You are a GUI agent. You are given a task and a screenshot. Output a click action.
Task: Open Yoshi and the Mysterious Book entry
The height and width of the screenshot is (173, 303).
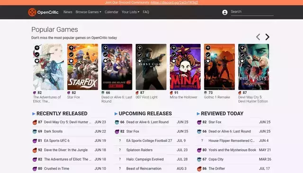click(232, 150)
